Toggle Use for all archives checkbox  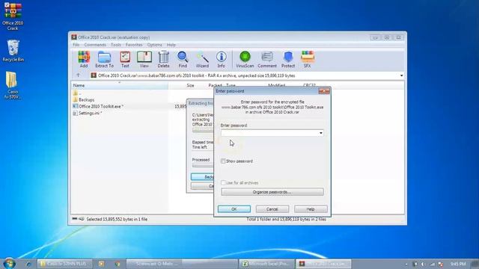coord(223,182)
